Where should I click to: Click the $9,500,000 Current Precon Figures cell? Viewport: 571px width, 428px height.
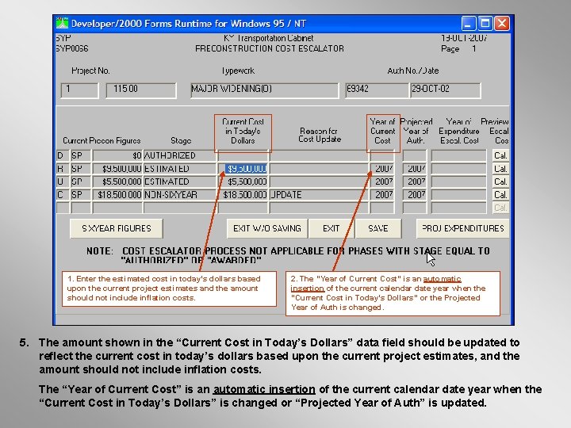tap(117, 169)
